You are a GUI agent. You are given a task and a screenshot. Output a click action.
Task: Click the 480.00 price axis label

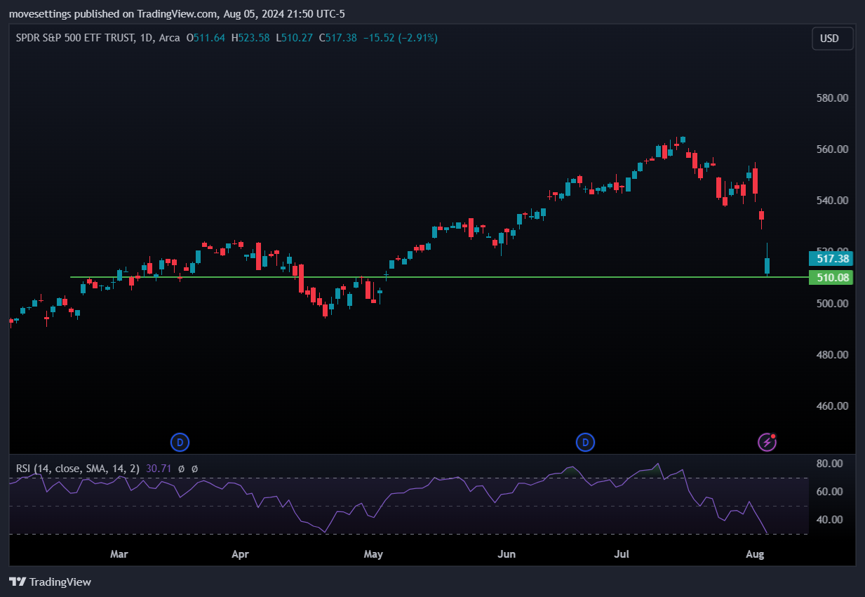(833, 355)
